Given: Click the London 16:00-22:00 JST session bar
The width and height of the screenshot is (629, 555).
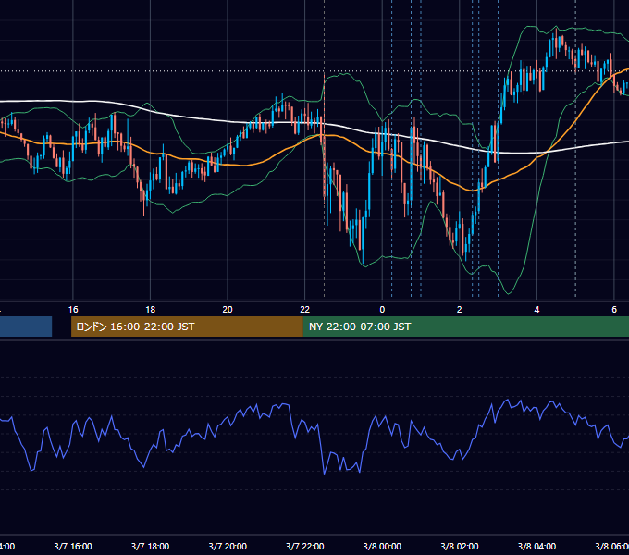Looking at the screenshot, I should click(x=187, y=327).
